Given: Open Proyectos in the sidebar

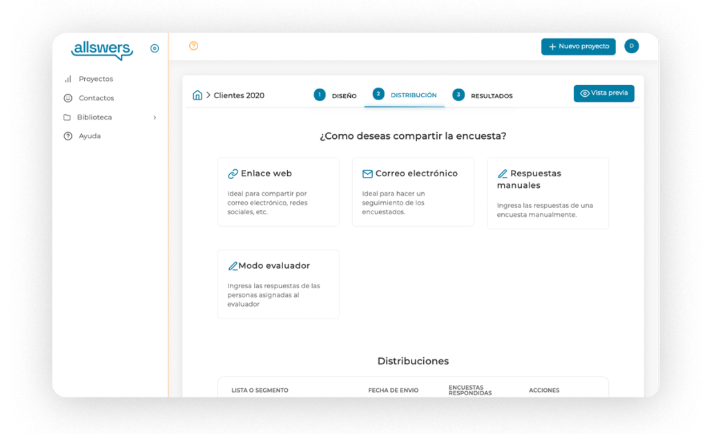Looking at the screenshot, I should (x=95, y=79).
